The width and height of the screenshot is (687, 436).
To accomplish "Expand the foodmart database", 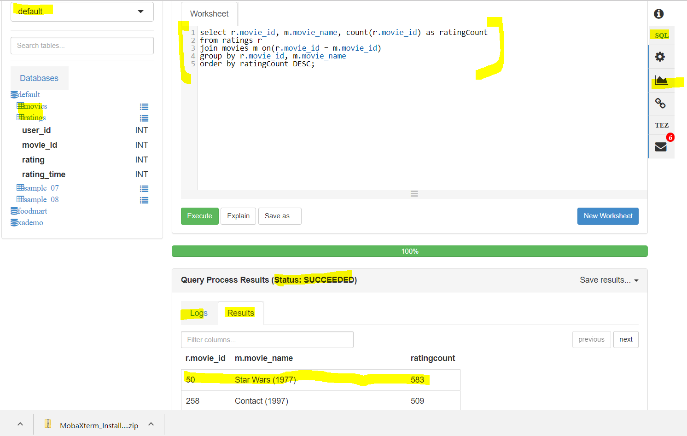I will pyautogui.click(x=32, y=211).
